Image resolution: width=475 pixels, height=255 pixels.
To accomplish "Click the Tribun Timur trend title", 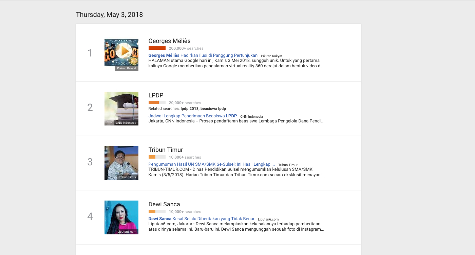I will tap(166, 150).
